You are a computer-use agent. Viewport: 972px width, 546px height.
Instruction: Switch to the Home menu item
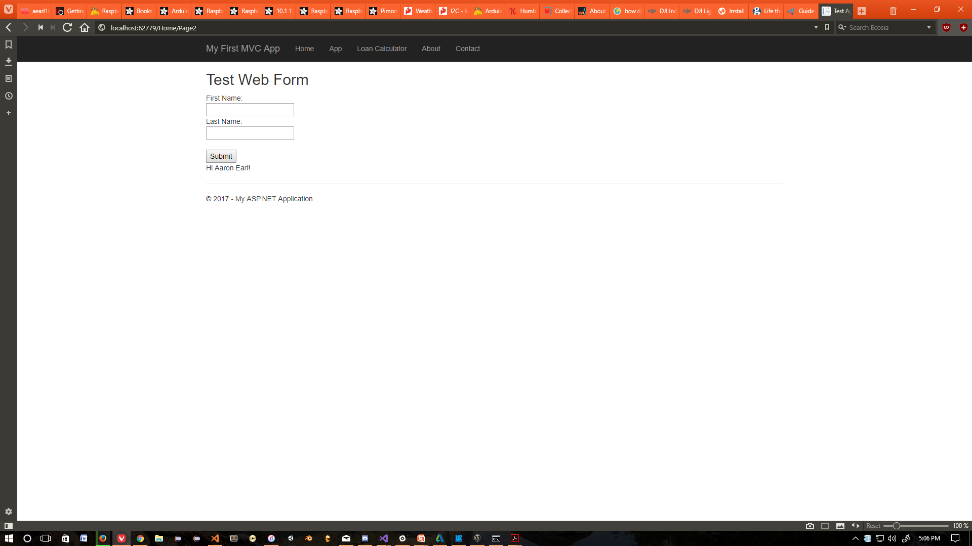point(304,49)
